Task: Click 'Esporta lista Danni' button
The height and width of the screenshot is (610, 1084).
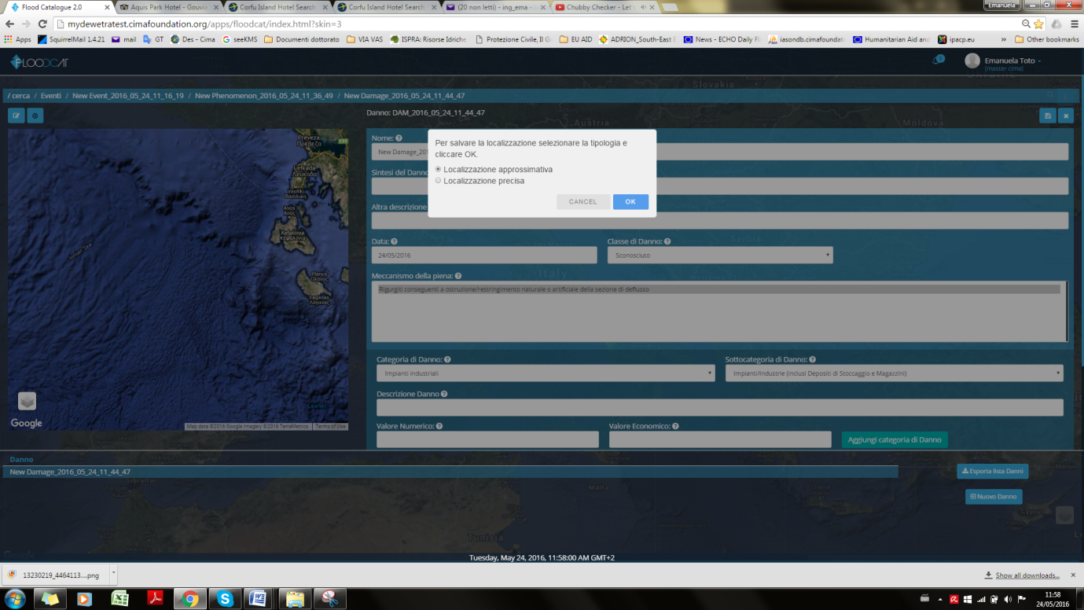Action: pyautogui.click(x=993, y=472)
